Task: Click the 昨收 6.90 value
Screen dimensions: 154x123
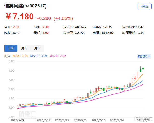Action: pyautogui.click(x=16, y=33)
